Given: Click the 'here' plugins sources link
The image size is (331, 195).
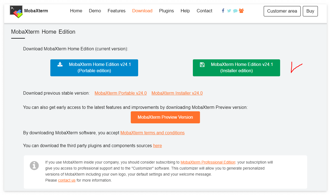Looking at the screenshot, I should [x=158, y=146].
